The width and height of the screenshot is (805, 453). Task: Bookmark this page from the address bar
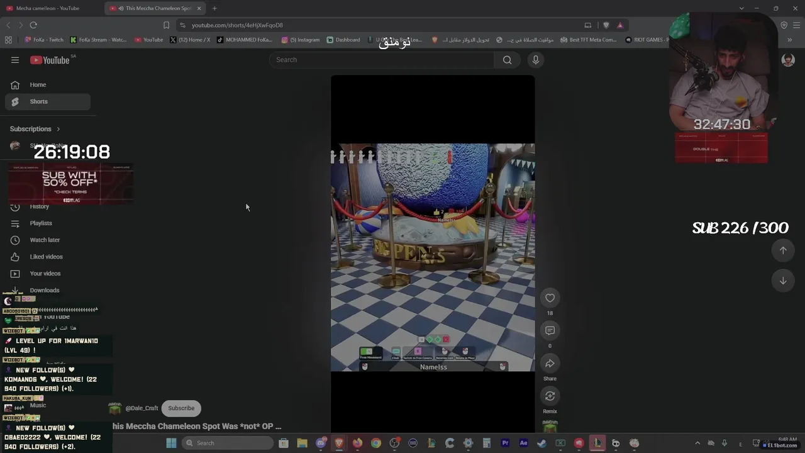click(166, 25)
